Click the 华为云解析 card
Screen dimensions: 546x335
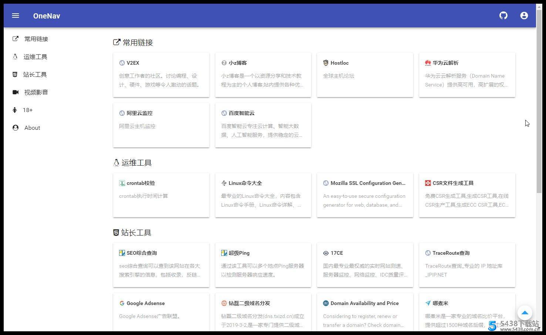[x=467, y=75]
